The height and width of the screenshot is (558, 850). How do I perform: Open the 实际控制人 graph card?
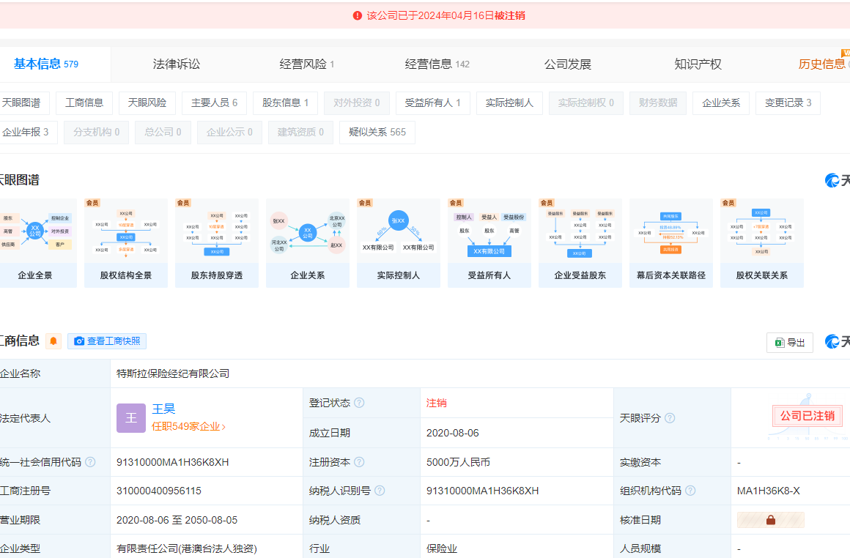(x=398, y=243)
